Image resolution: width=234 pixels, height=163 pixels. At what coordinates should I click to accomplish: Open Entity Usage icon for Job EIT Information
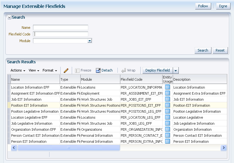click(x=167, y=99)
